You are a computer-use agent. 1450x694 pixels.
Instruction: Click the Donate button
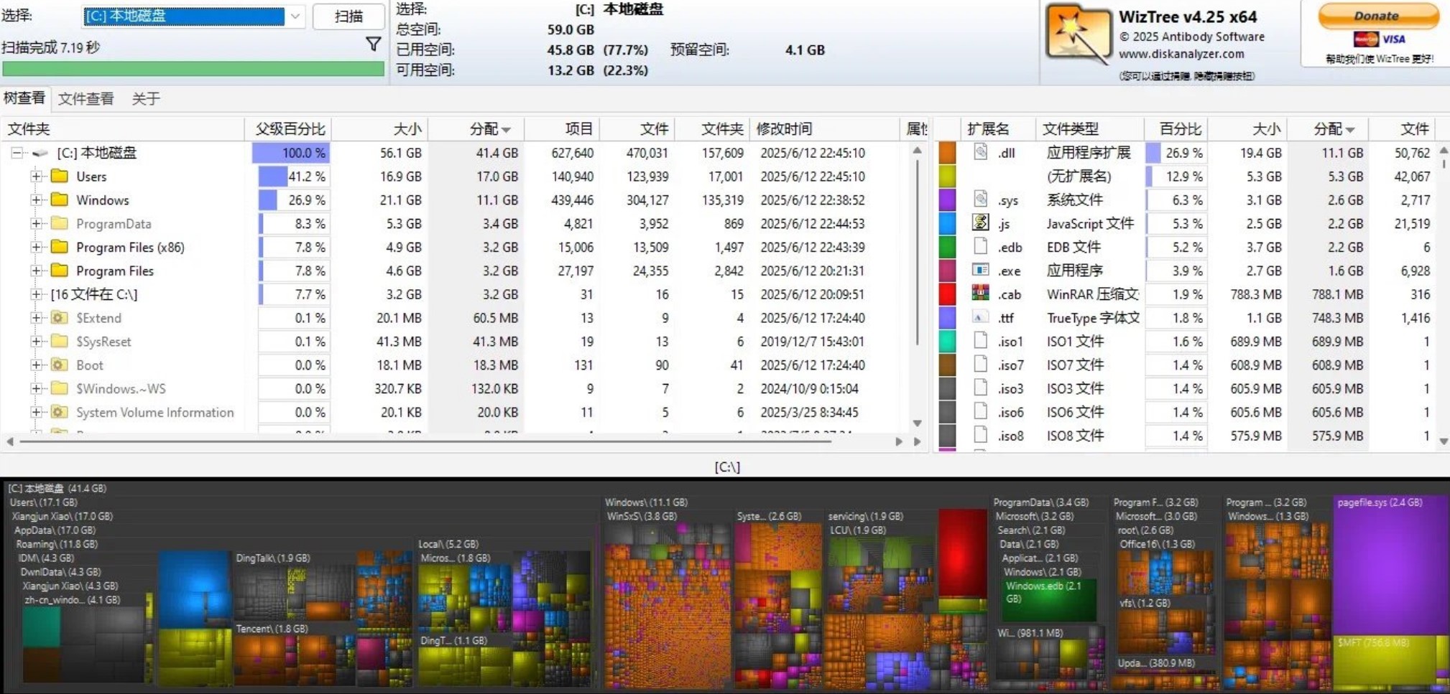pos(1377,16)
